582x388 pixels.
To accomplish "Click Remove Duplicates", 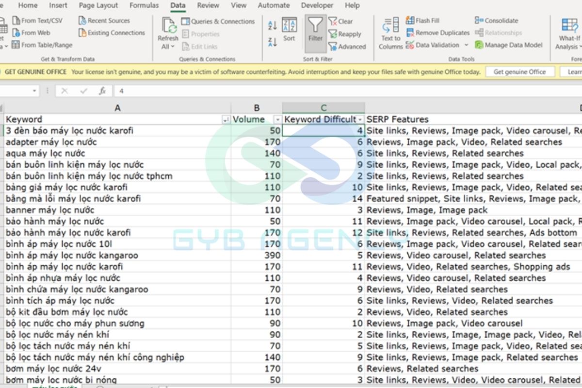I will tap(437, 33).
